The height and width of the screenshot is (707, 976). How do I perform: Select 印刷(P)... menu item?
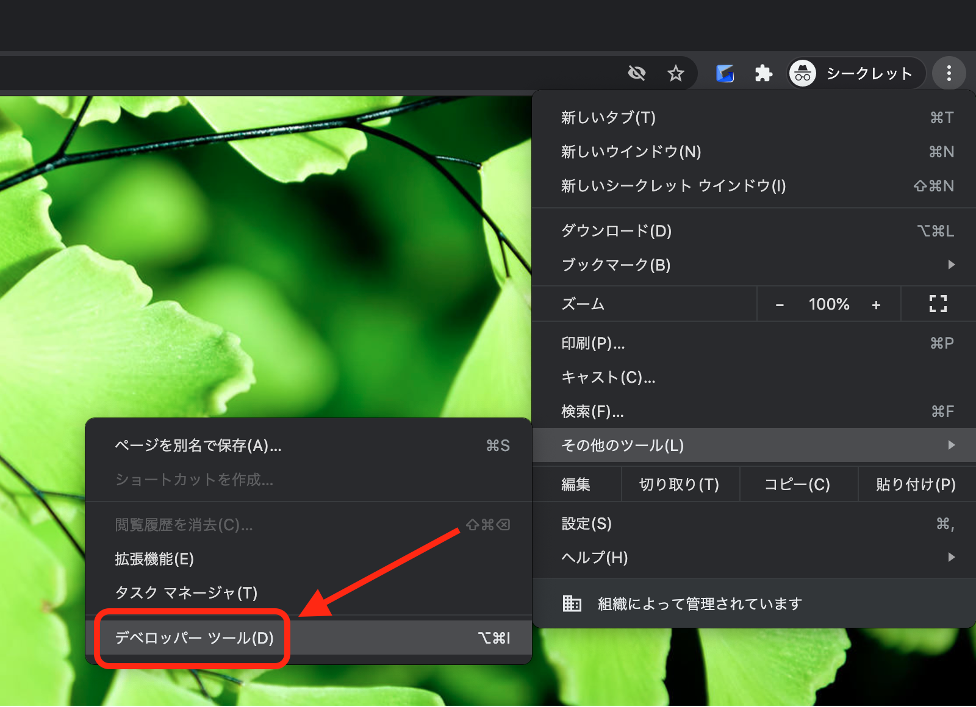coord(754,343)
